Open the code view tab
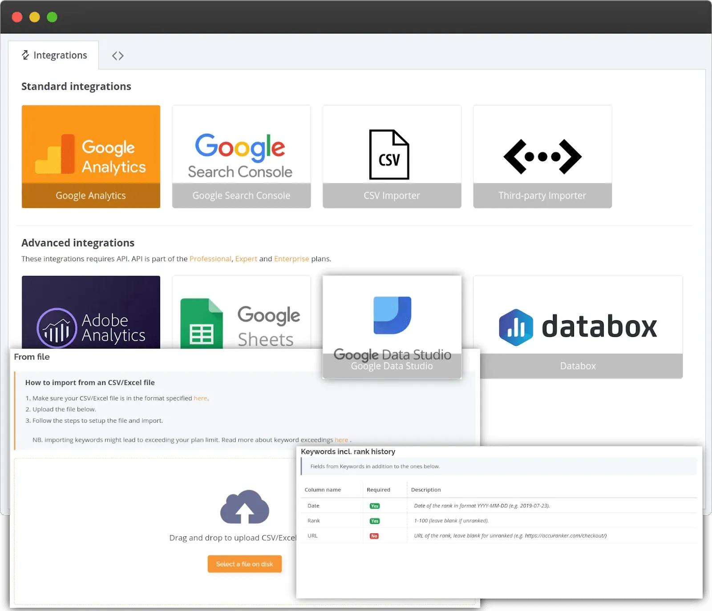The width and height of the screenshot is (712, 611). (117, 55)
